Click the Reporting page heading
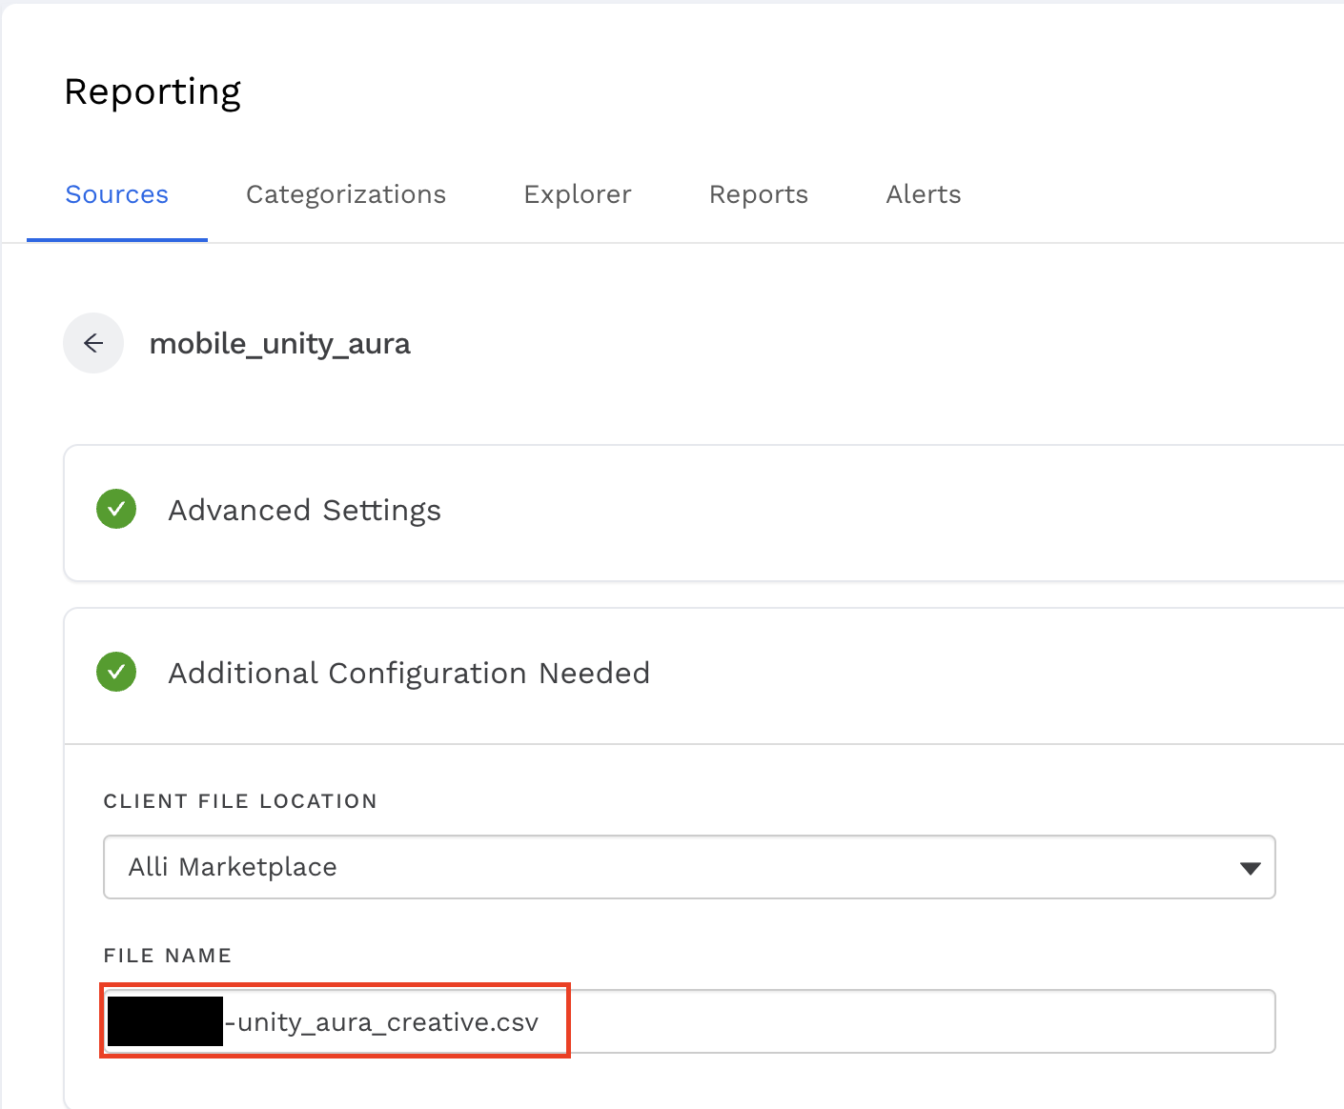 pos(153,92)
